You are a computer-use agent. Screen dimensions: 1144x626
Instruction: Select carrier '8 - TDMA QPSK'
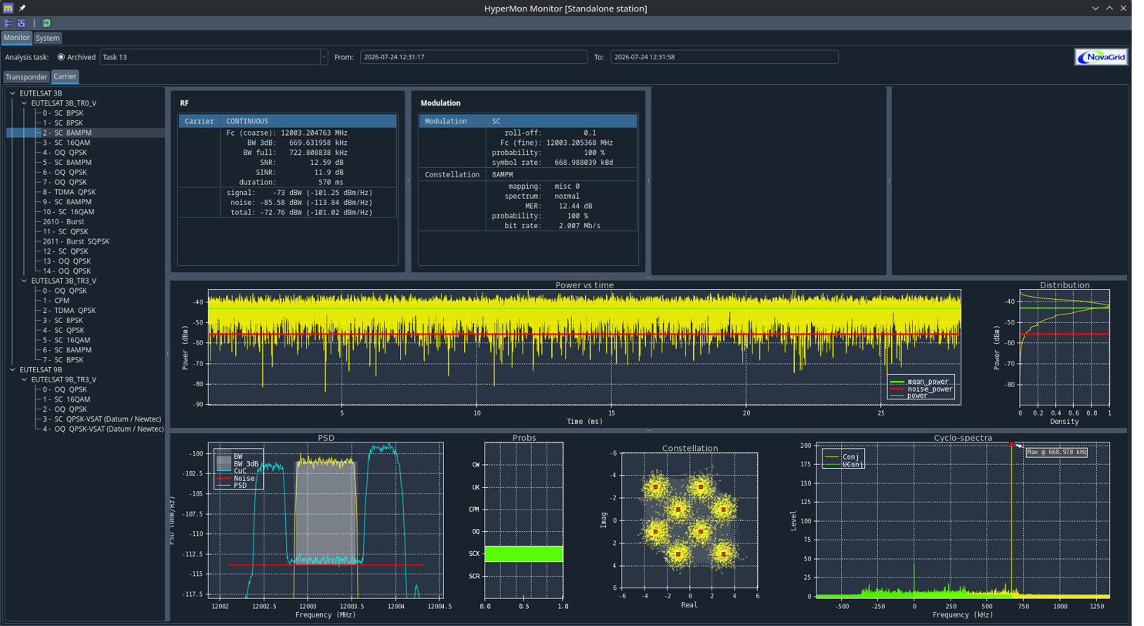(69, 192)
